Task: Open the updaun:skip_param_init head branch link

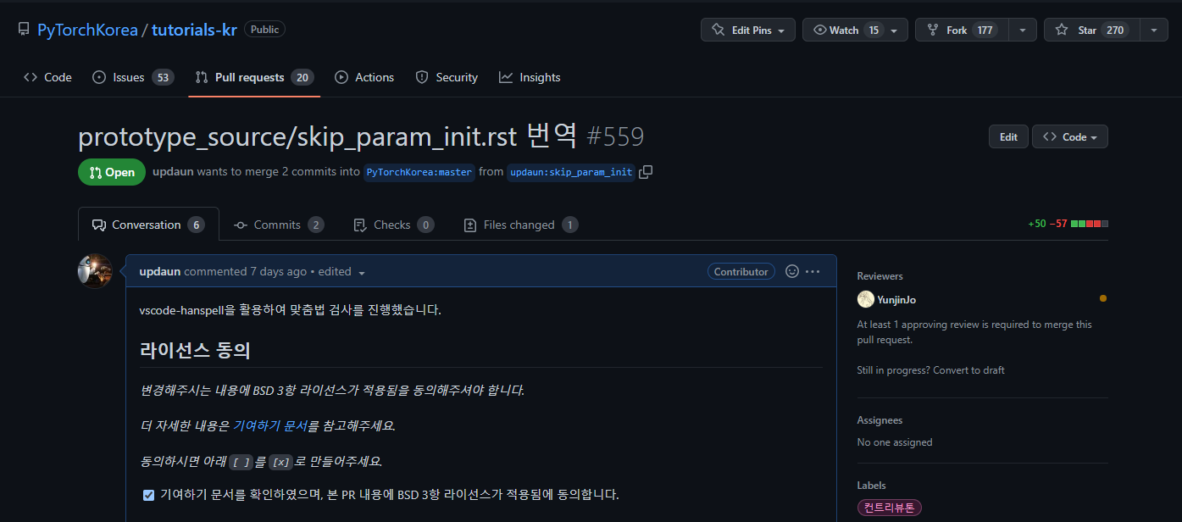Action: tap(571, 172)
